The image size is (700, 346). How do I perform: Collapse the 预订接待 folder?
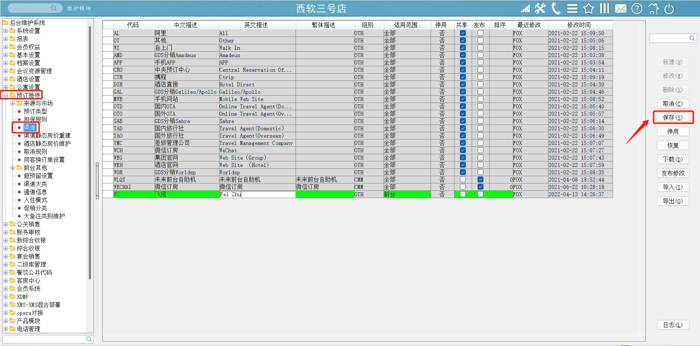tap(6, 95)
